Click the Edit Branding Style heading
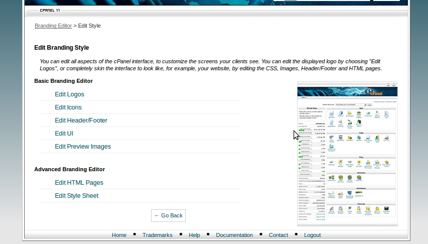This screenshot has height=244, width=428. [61, 48]
